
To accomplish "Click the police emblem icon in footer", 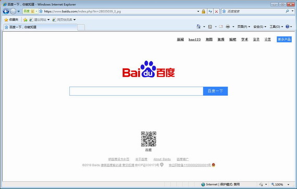I will (214, 165).
